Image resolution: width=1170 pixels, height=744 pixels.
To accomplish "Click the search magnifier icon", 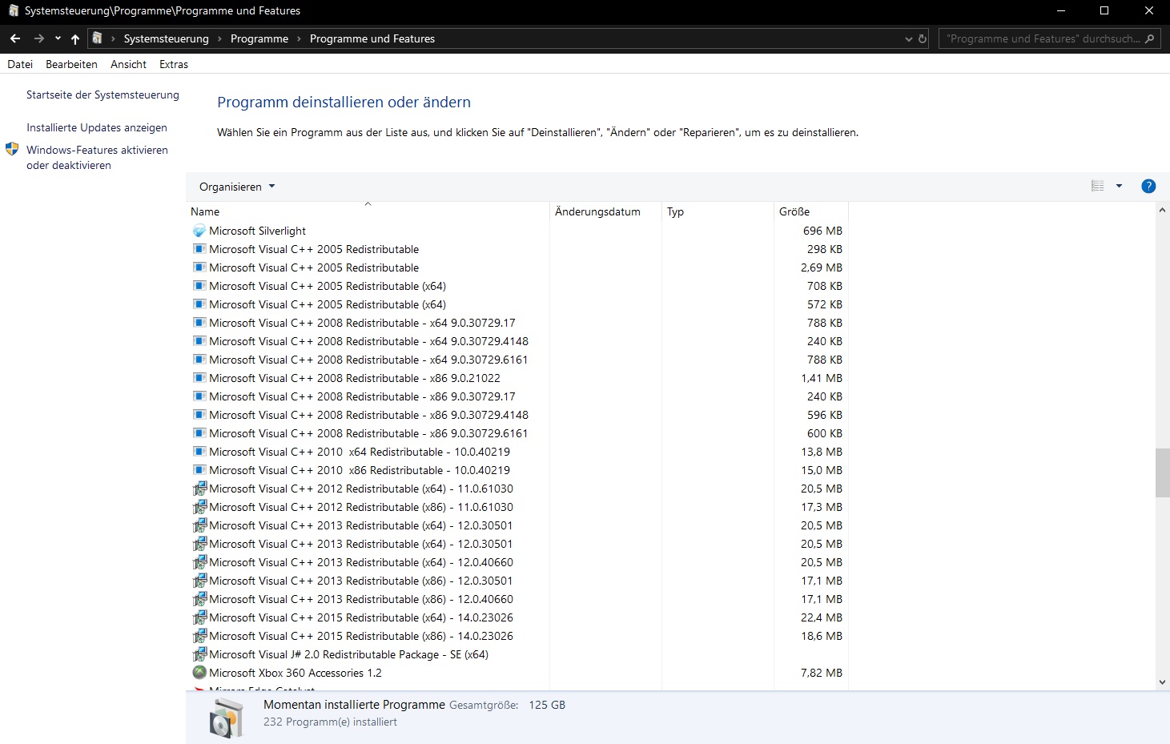I will 1150,38.
